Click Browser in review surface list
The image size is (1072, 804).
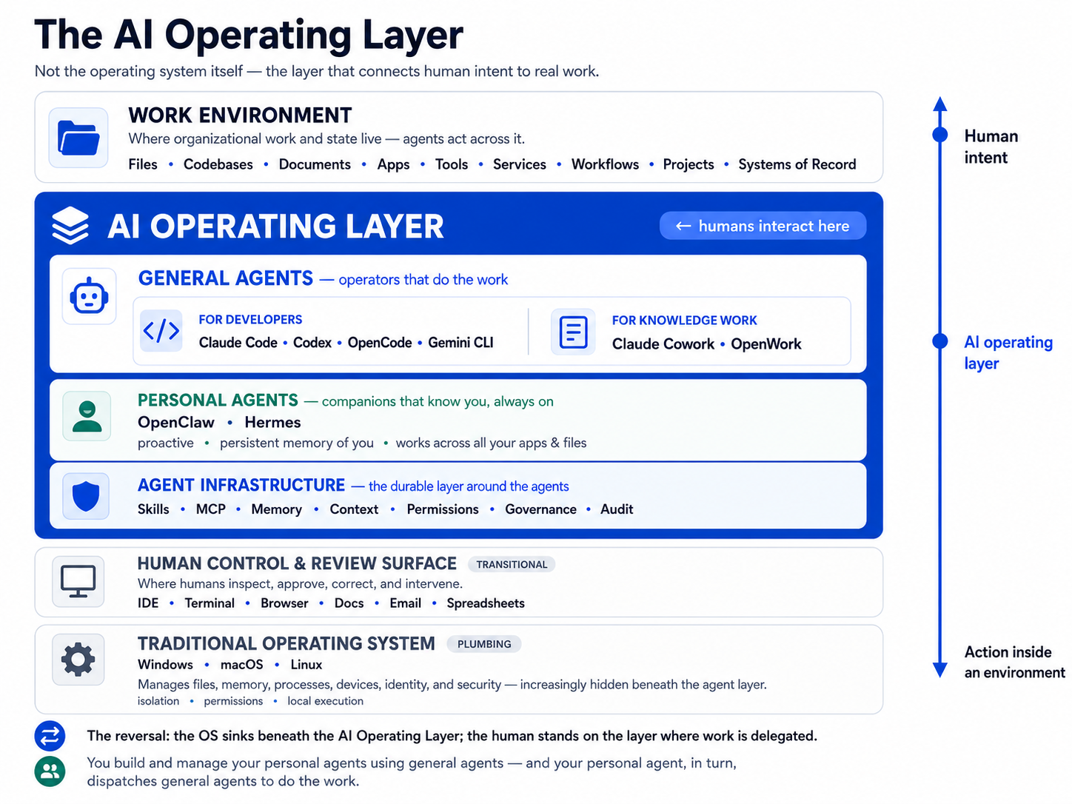[284, 603]
